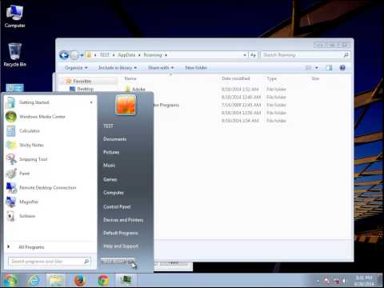
Task: Open Share with dropdown
Action: click(x=161, y=68)
